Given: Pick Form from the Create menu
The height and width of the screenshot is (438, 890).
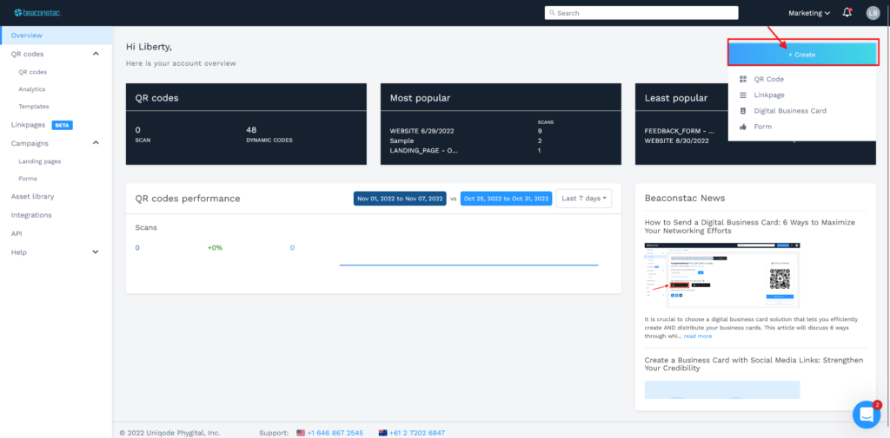Looking at the screenshot, I should [762, 127].
